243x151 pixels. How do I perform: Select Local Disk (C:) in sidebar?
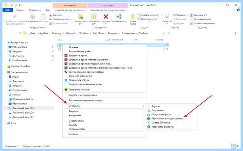coord(23,108)
